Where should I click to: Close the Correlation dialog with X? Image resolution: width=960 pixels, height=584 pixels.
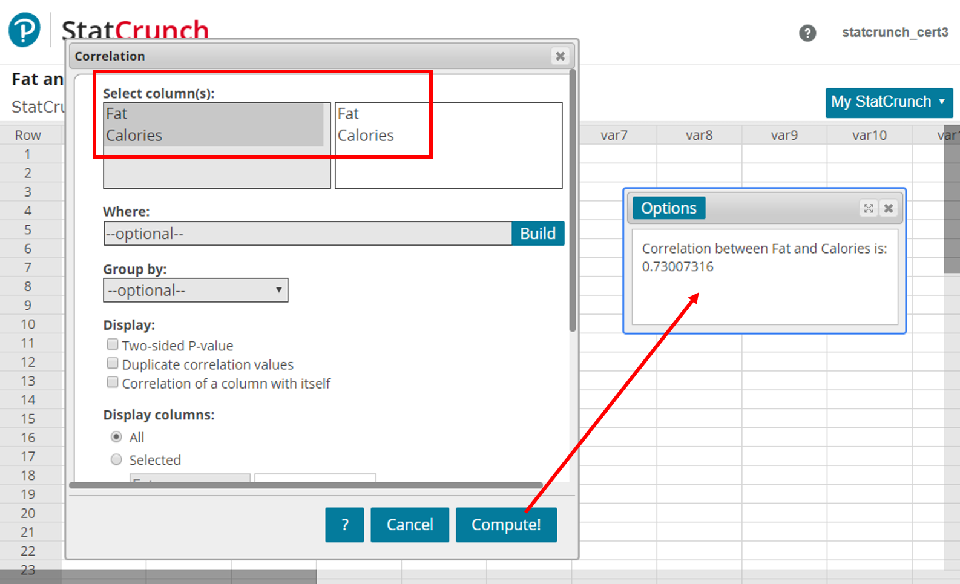[560, 56]
